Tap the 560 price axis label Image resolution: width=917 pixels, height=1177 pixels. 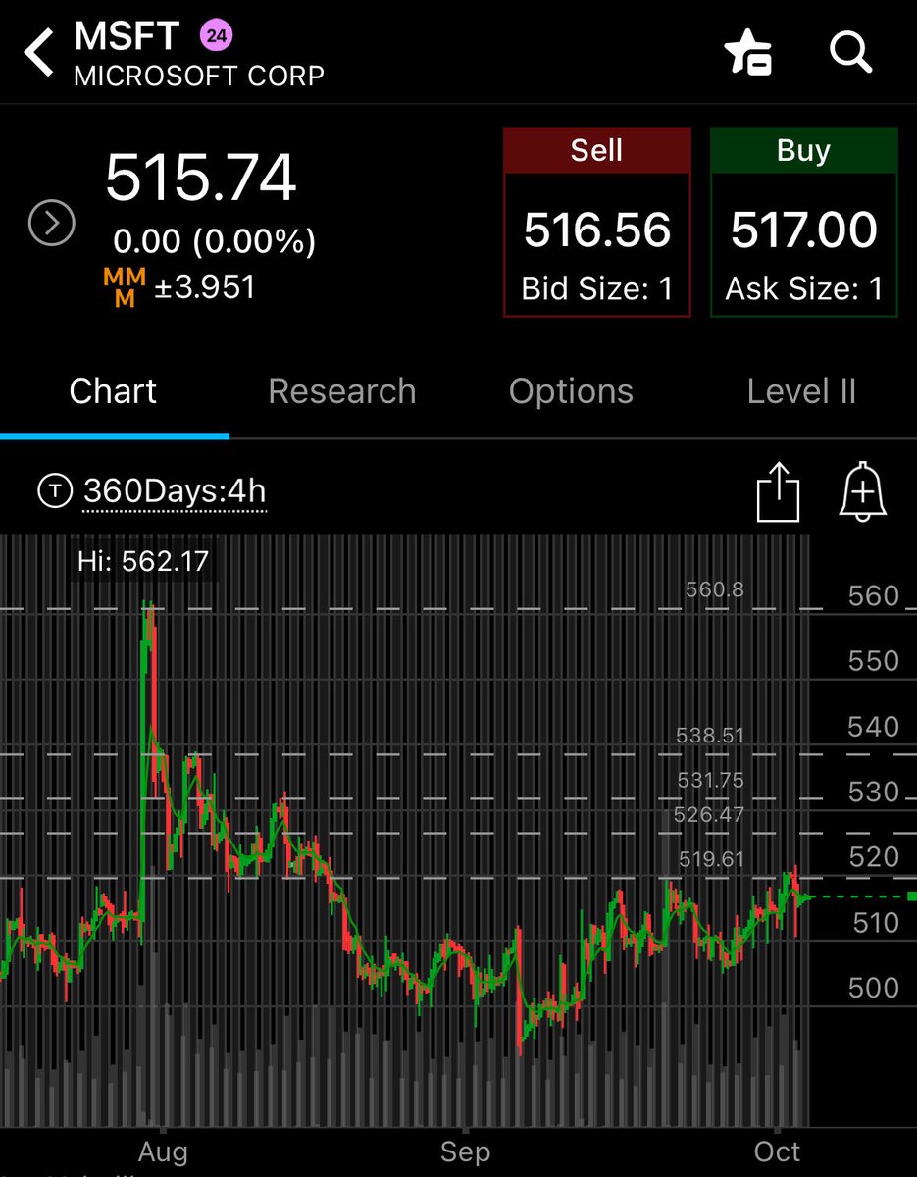873,596
